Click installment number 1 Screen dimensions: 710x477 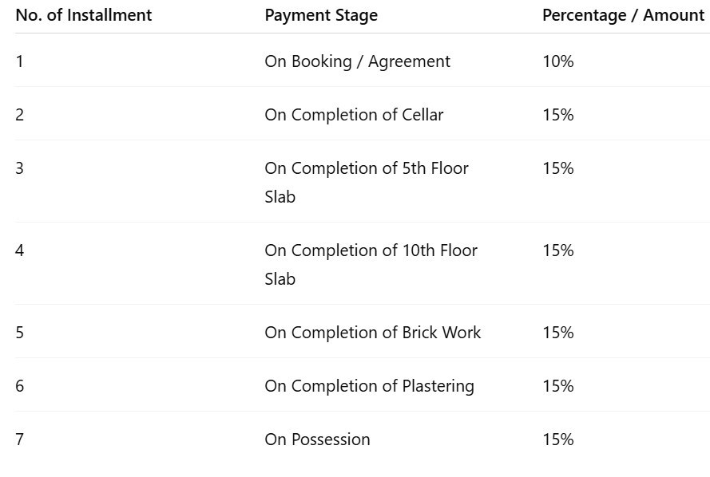[x=20, y=61]
